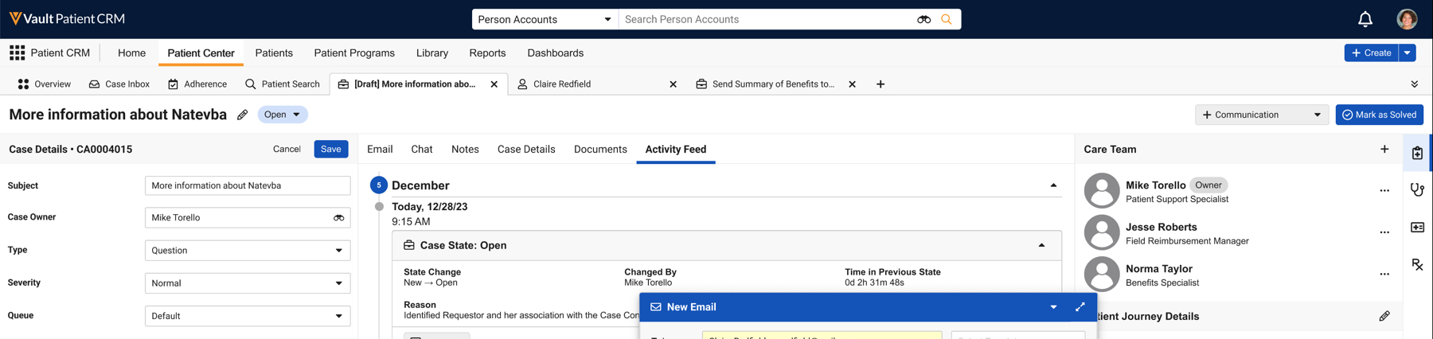Open the app launcher grid icon
The height and width of the screenshot is (339, 1433).
click(x=17, y=53)
